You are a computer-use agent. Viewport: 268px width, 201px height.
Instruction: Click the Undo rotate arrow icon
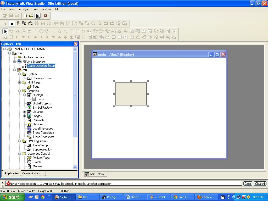[x=11, y=31]
